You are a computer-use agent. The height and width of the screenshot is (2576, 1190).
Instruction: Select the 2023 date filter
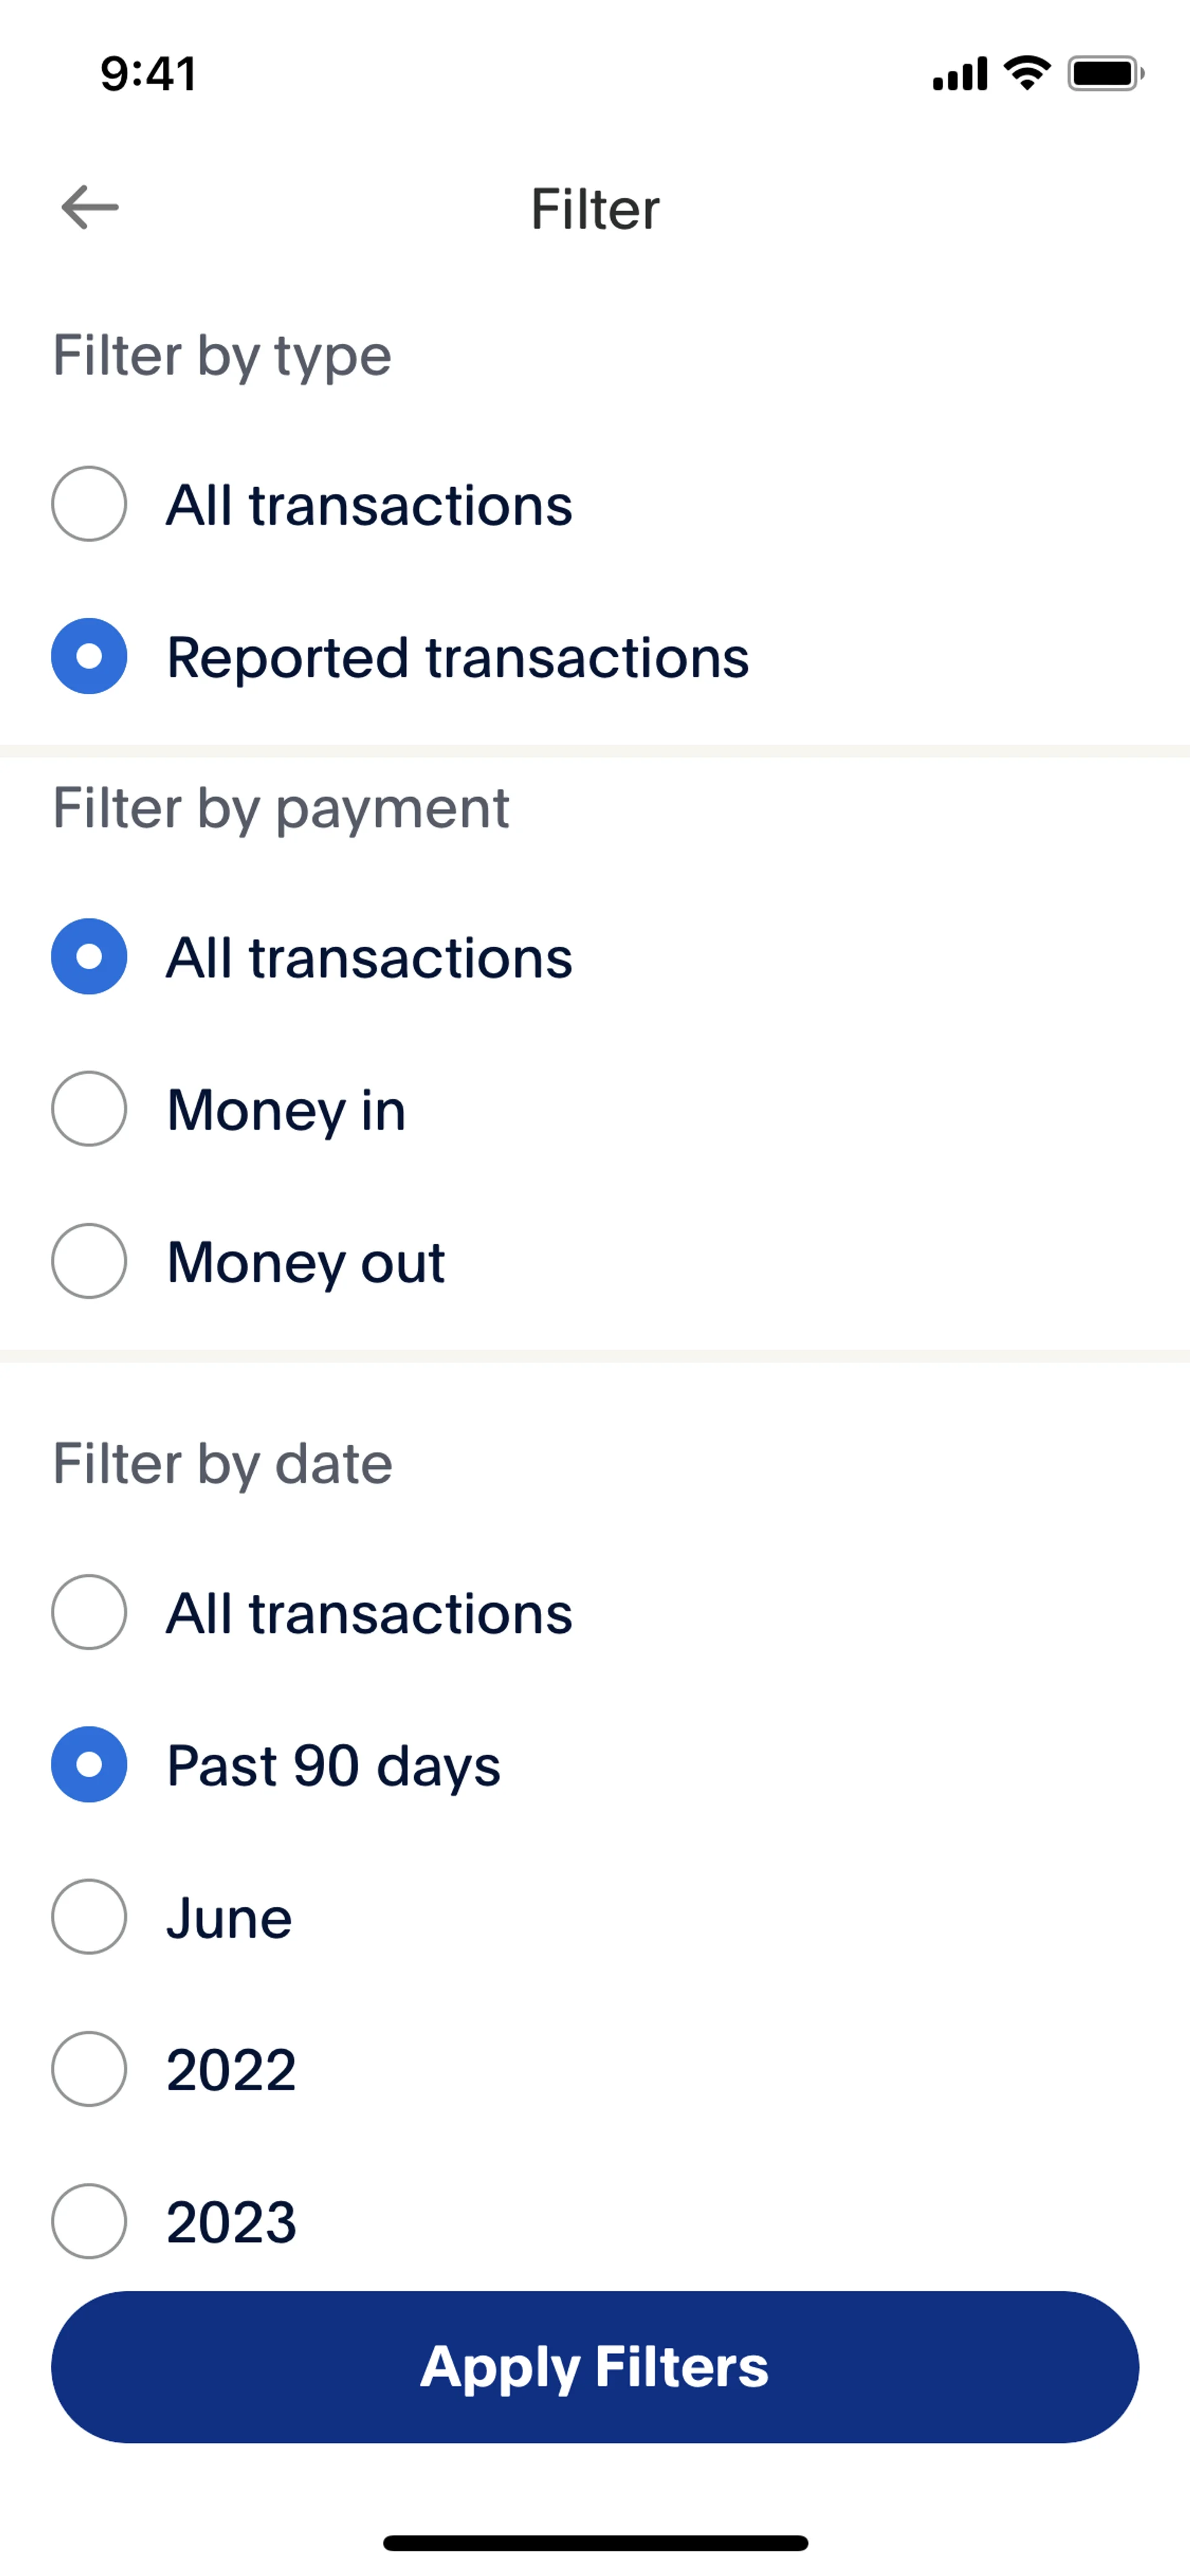[89, 2221]
